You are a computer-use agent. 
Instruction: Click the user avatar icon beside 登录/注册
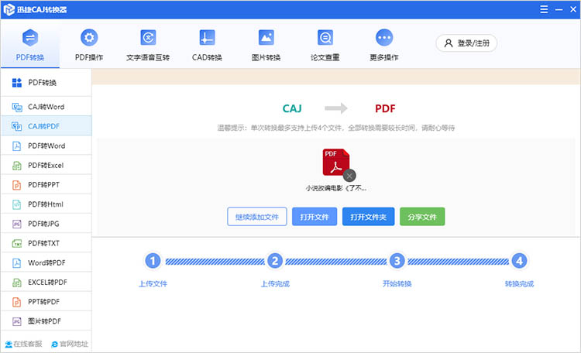click(x=449, y=43)
